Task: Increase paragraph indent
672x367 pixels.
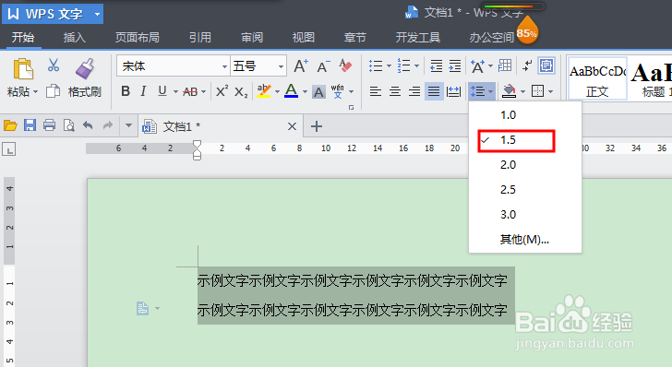Action: (455, 66)
